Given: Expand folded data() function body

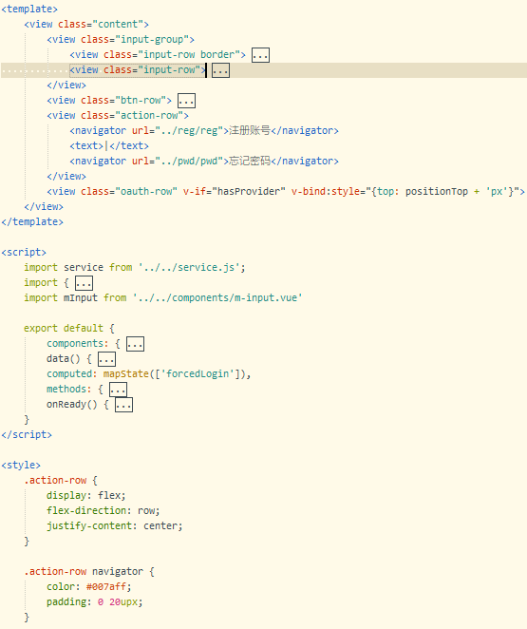Looking at the screenshot, I should click(x=106, y=359).
